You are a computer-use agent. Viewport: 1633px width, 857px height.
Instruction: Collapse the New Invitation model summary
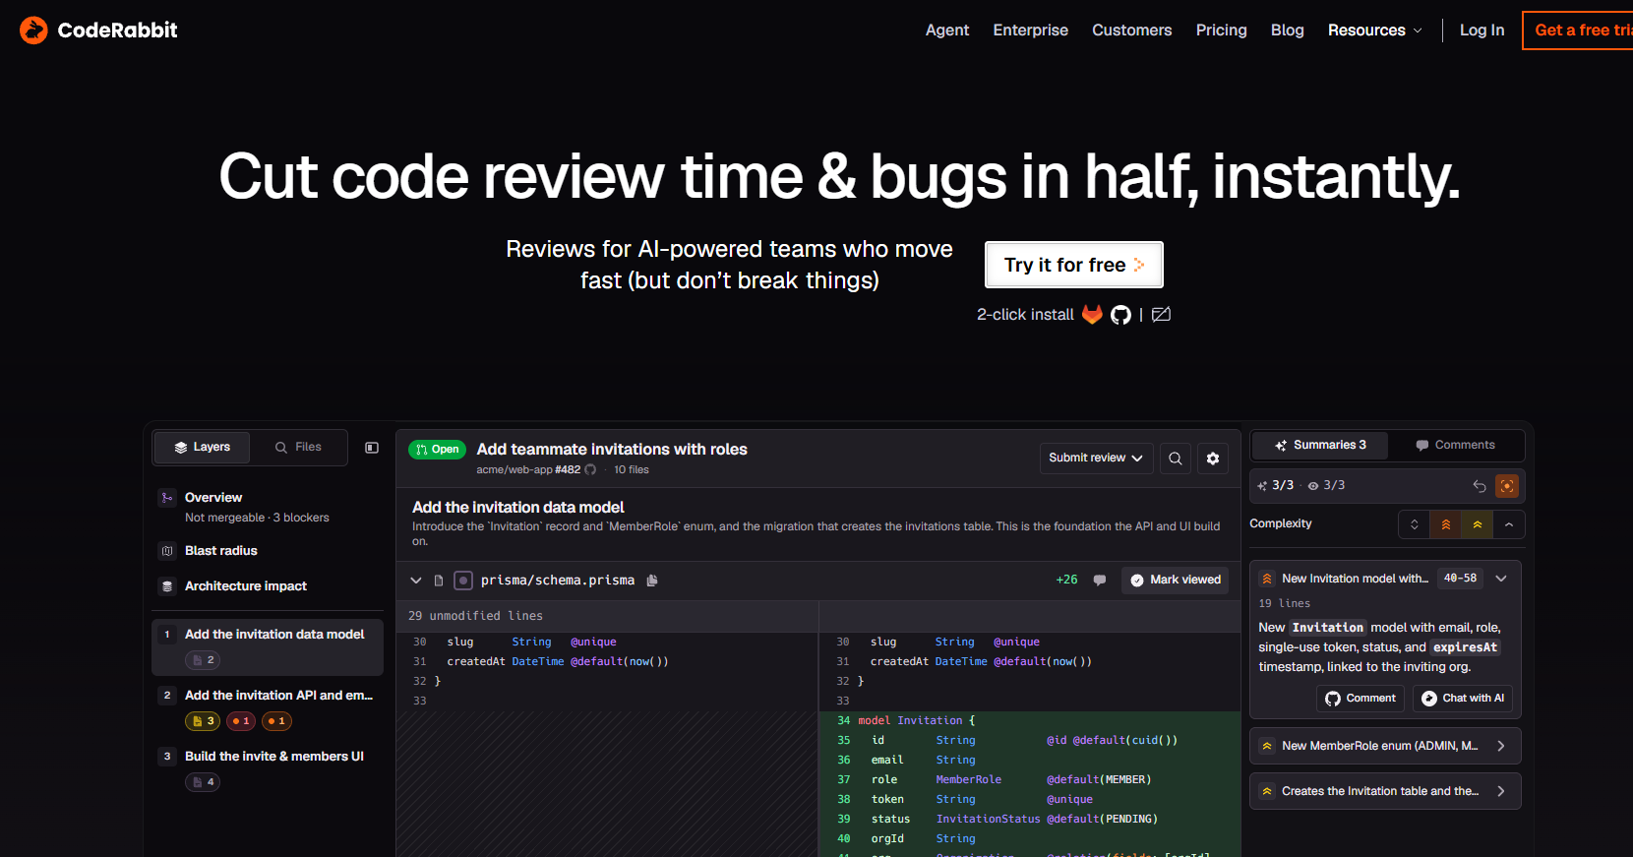tap(1501, 579)
